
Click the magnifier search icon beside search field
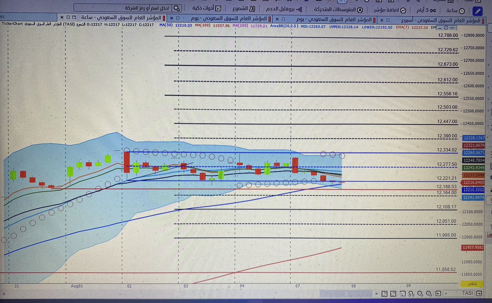[177, 8]
